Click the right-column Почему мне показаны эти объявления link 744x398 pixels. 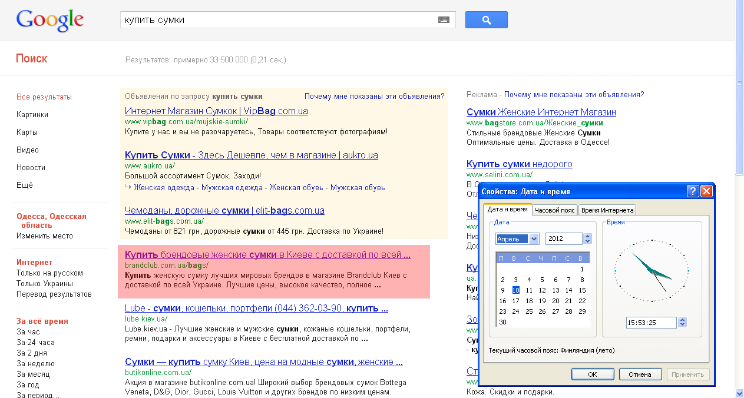pos(574,95)
